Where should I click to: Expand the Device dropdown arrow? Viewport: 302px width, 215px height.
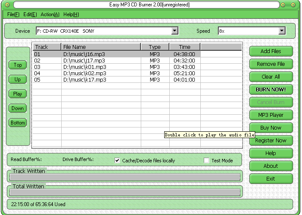(x=175, y=31)
